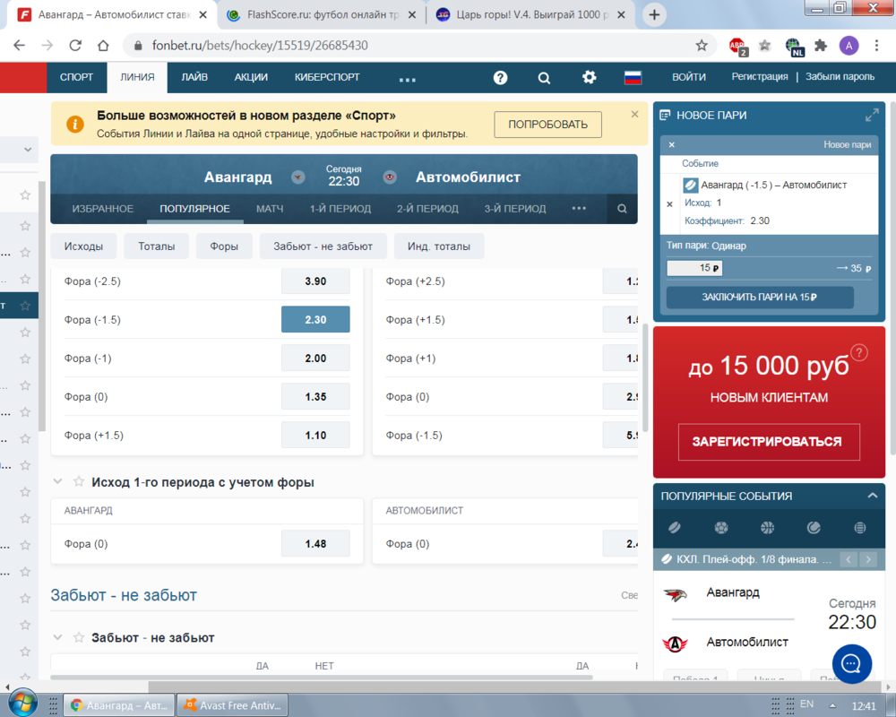Switch to the FlashScore.ru browser tab

[322, 15]
